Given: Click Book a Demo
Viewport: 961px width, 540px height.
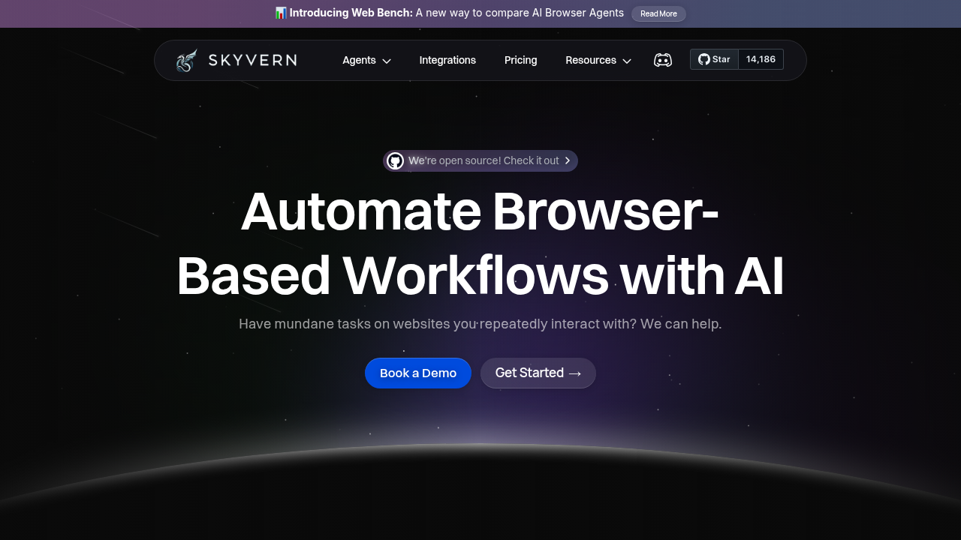Looking at the screenshot, I should pyautogui.click(x=417, y=373).
